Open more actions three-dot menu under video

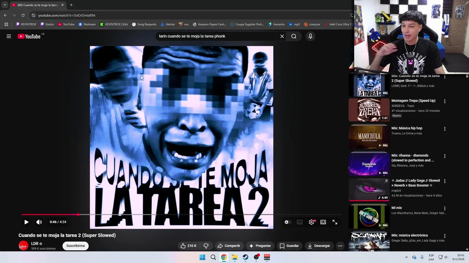(x=340, y=246)
